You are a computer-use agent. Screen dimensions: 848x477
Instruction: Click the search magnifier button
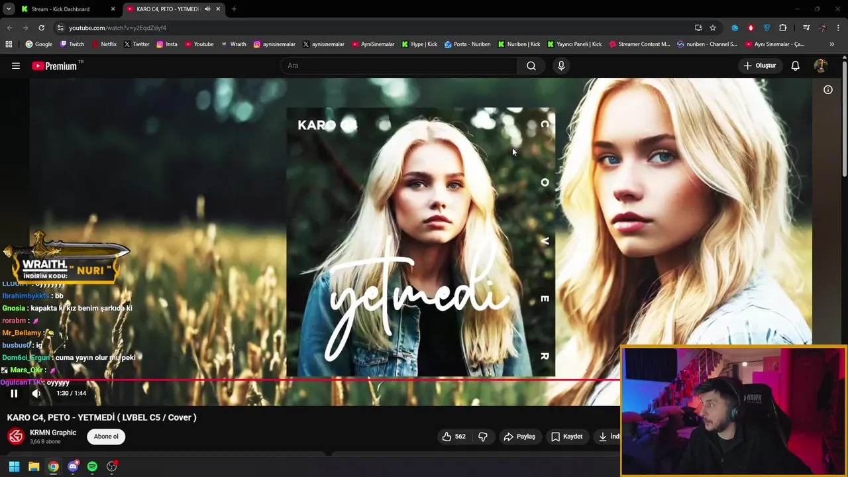(x=531, y=66)
